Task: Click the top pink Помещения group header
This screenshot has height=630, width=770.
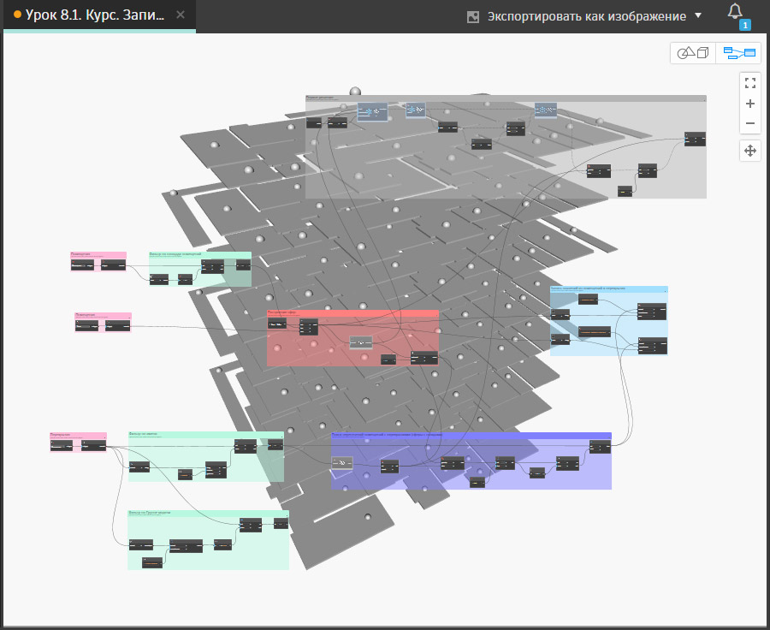Action: tap(98, 255)
